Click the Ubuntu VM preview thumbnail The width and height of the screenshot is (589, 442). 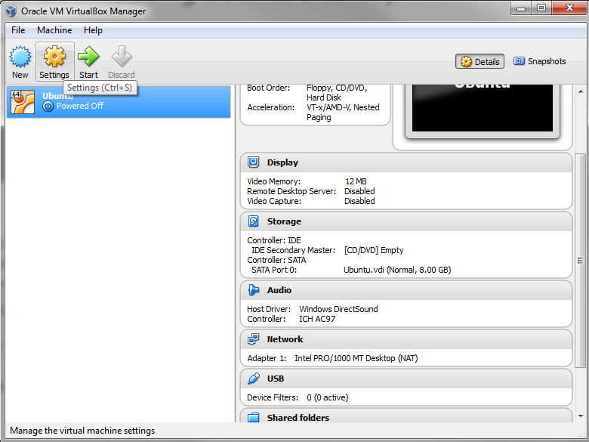click(x=483, y=110)
